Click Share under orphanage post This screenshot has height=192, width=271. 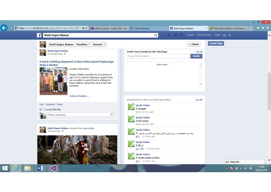(x=60, y=104)
